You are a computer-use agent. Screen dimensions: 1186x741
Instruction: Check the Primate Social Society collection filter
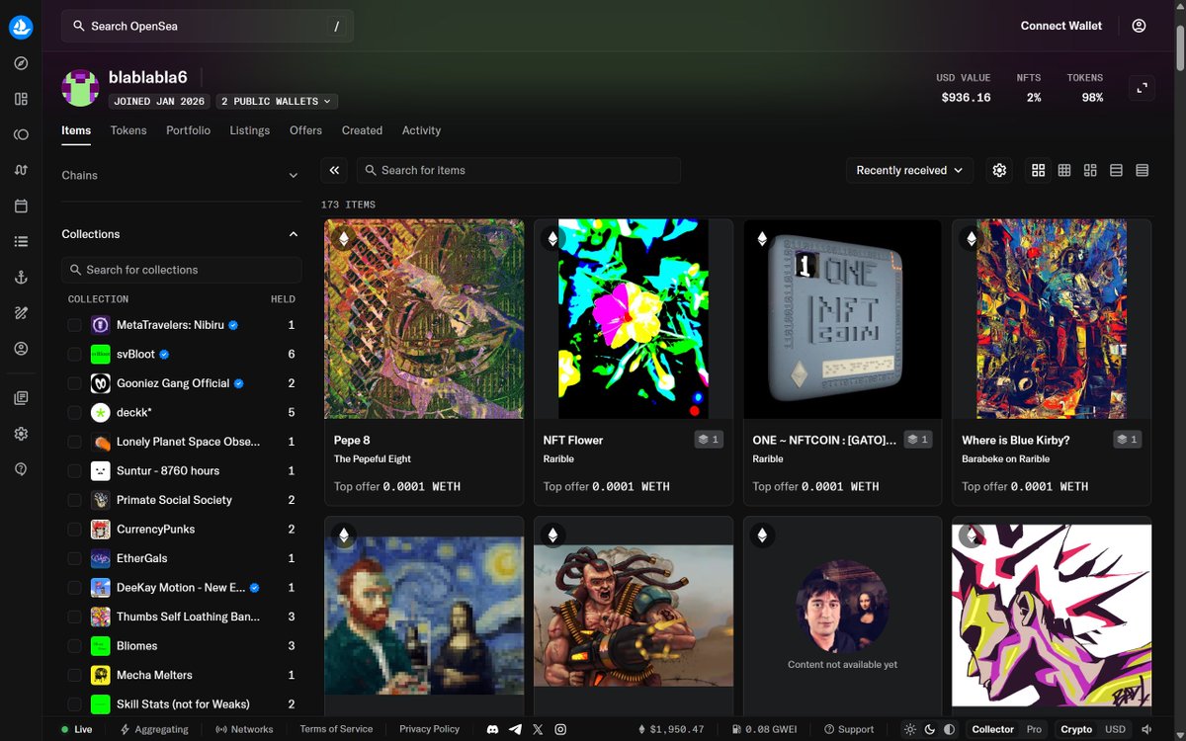tap(74, 500)
